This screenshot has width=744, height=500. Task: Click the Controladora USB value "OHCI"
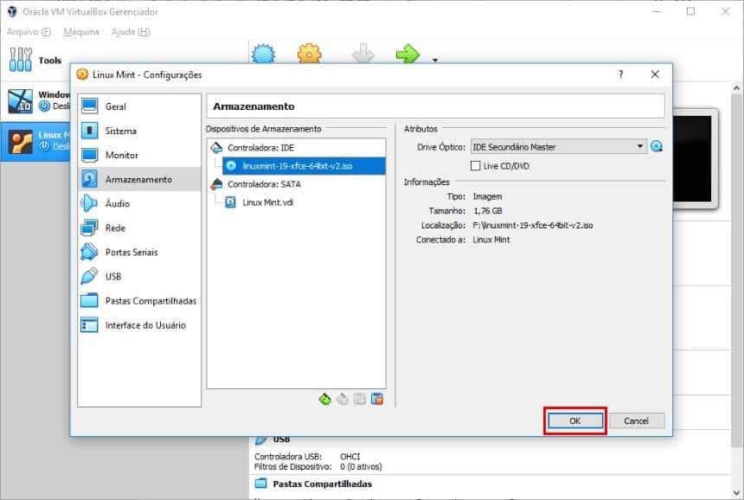(x=350, y=457)
